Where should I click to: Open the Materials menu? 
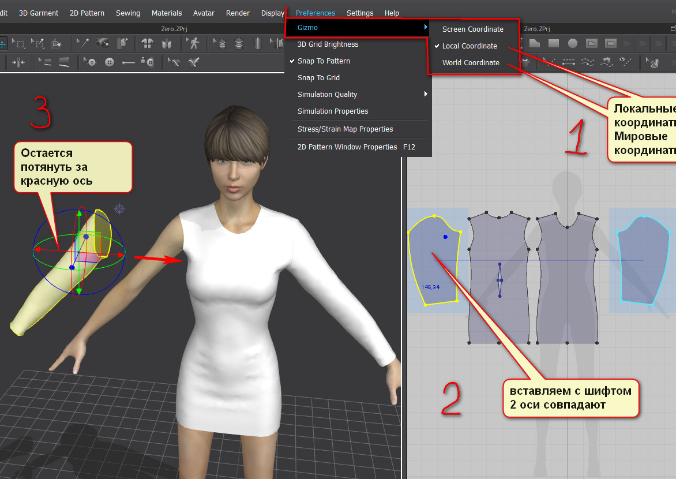(167, 13)
